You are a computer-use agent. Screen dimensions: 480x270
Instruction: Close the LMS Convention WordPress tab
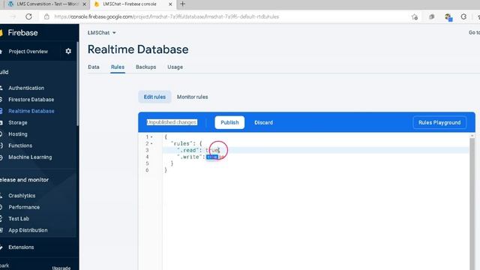tap(85, 4)
